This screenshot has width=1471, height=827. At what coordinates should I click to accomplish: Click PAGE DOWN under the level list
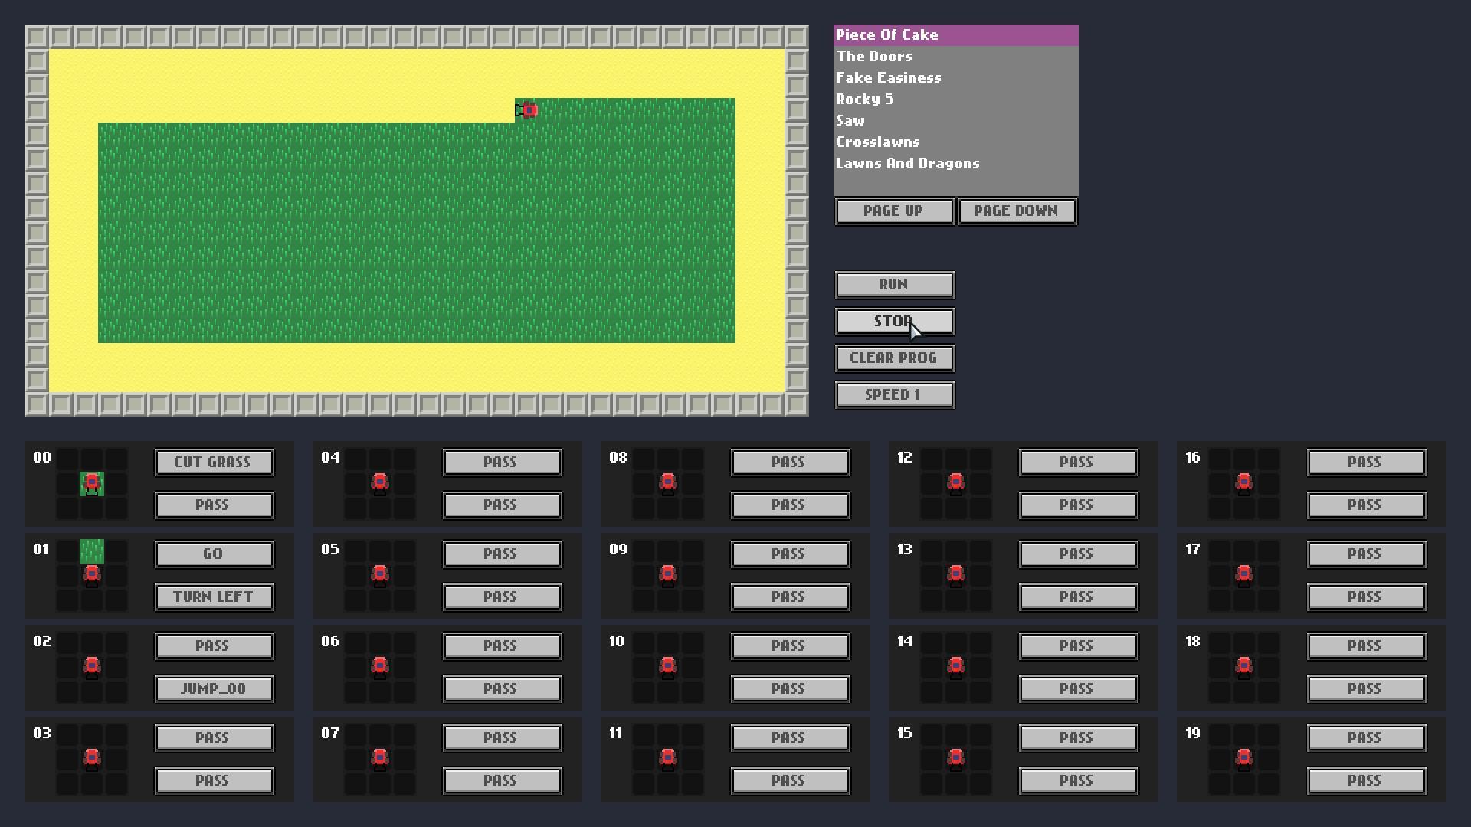tap(1017, 211)
